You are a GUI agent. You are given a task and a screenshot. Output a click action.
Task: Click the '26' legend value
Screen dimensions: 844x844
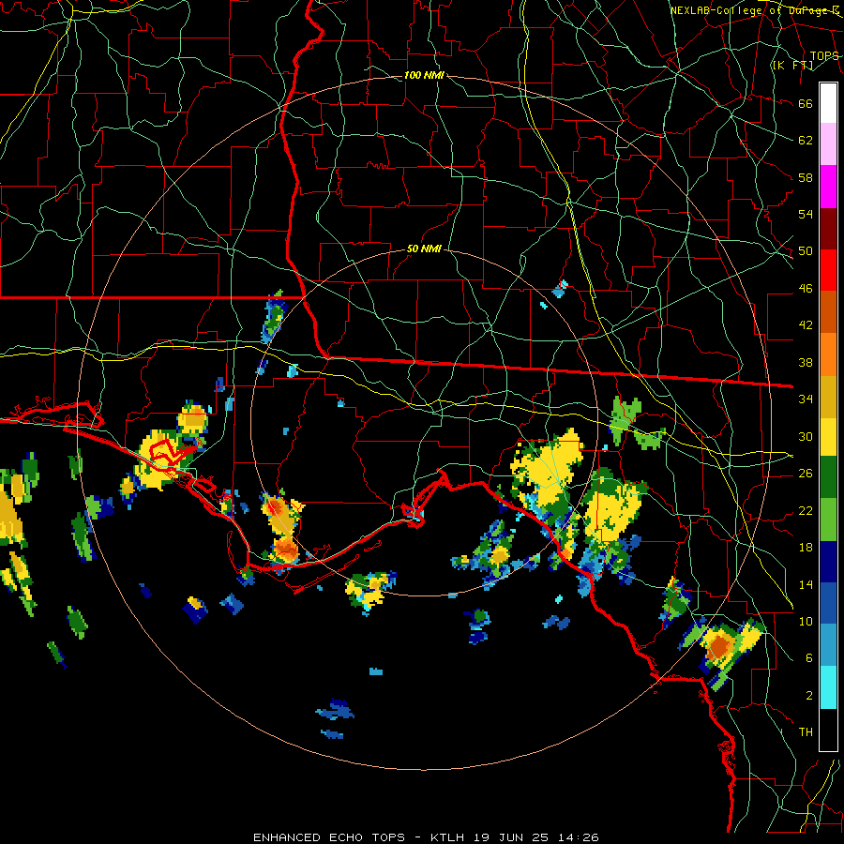[x=806, y=474]
